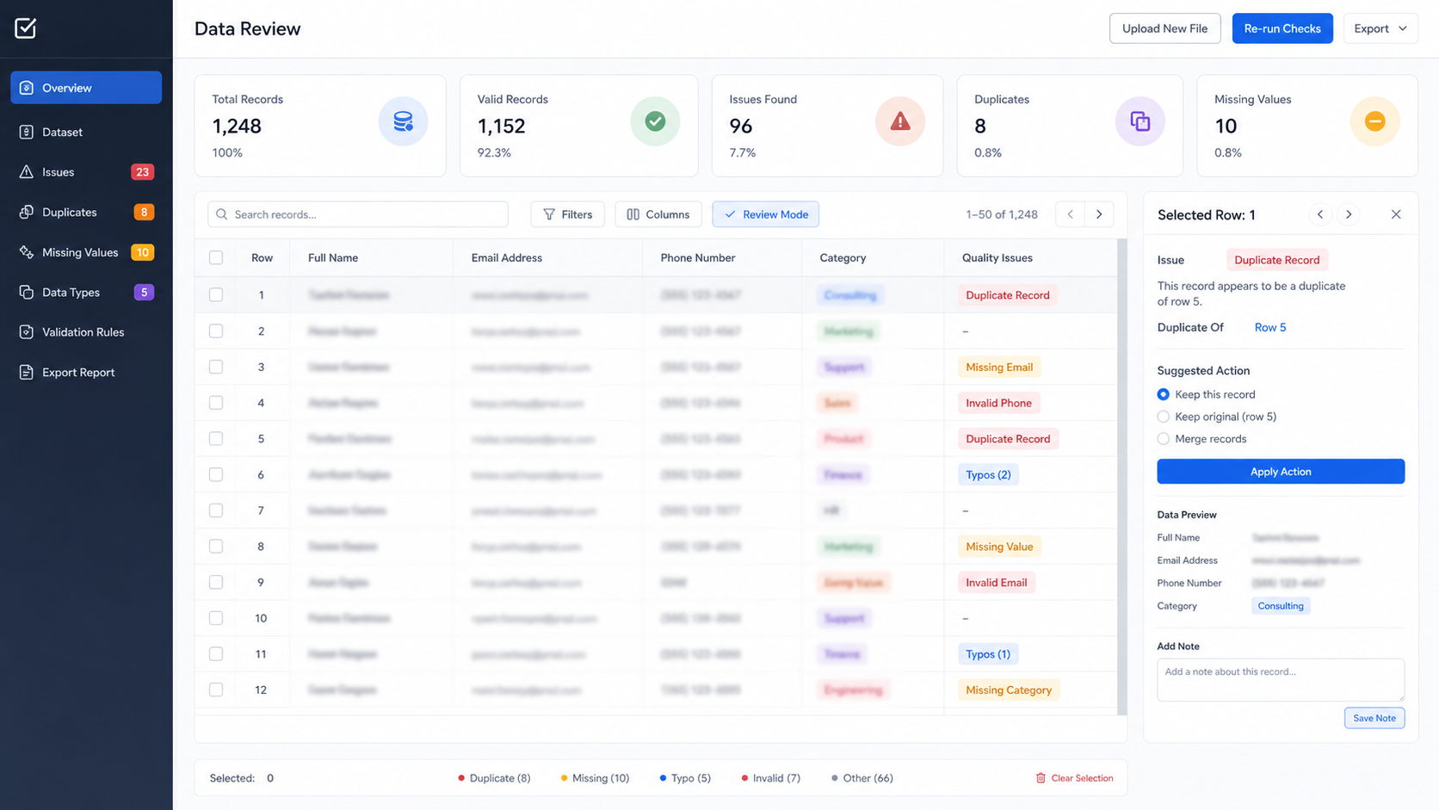Click the Invalid Phone tag
1439x810 pixels.
coord(998,403)
